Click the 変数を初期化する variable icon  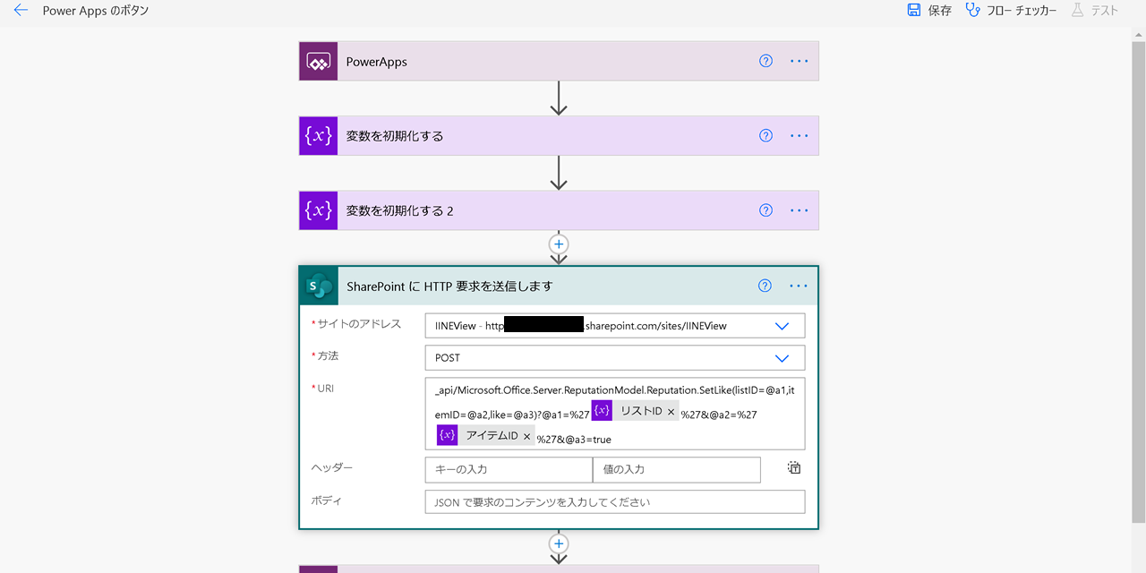pos(319,136)
